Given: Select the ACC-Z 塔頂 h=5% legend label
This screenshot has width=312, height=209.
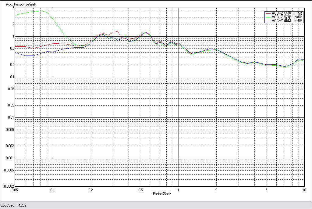Looking at the screenshot, I should (x=287, y=13).
